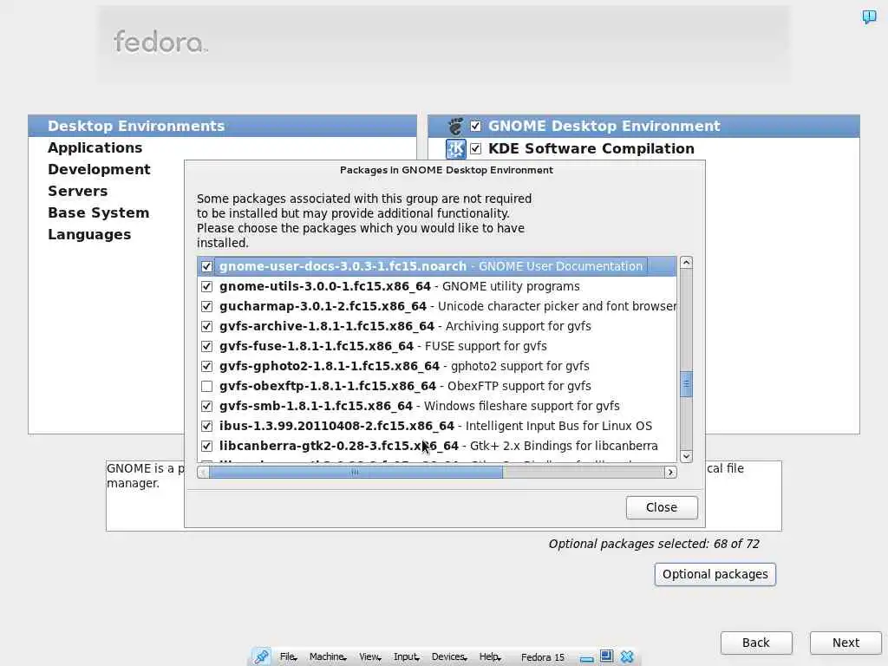888x666 pixels.
Task: Open View menu in VirtualBox toolbar
Action: 369,657
